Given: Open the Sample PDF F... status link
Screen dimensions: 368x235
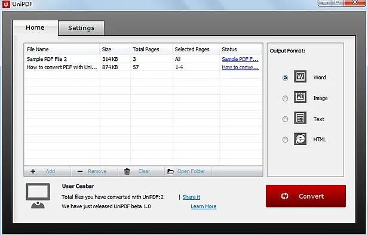Looking at the screenshot, I should tap(240, 59).
